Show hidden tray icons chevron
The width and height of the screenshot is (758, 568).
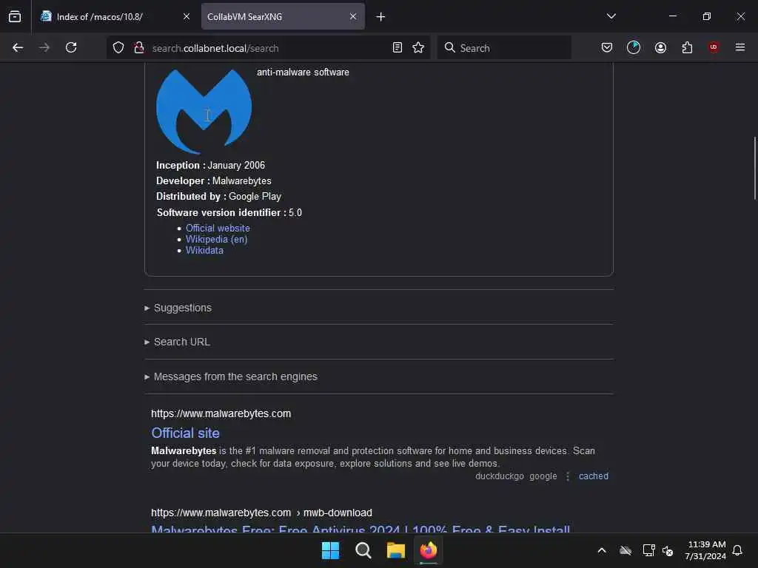click(x=602, y=550)
